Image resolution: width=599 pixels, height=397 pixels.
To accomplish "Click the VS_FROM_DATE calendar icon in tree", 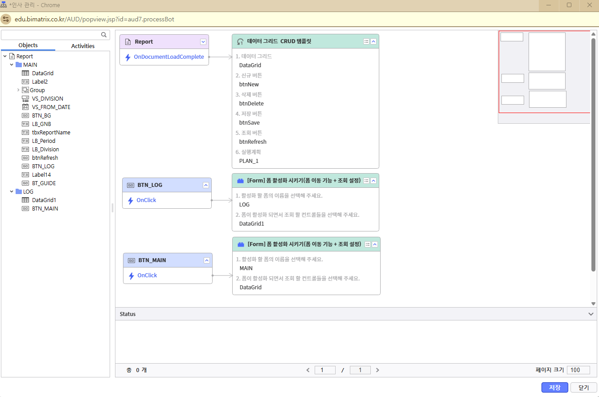I will point(26,107).
